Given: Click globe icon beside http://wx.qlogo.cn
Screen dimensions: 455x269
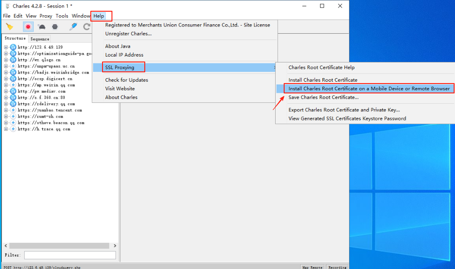Looking at the screenshot, I should pos(13,60).
